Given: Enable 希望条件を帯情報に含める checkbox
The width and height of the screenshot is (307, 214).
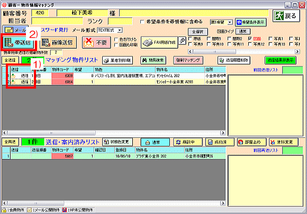Looking at the screenshot, I should (142, 22).
